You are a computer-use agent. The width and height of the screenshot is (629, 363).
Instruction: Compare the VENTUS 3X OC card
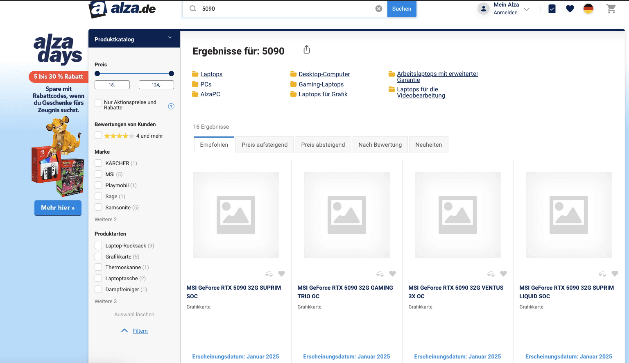[x=491, y=274]
